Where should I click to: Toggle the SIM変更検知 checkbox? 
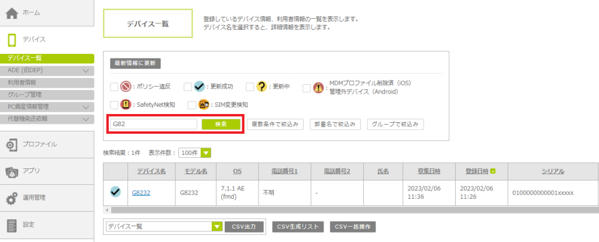192,105
